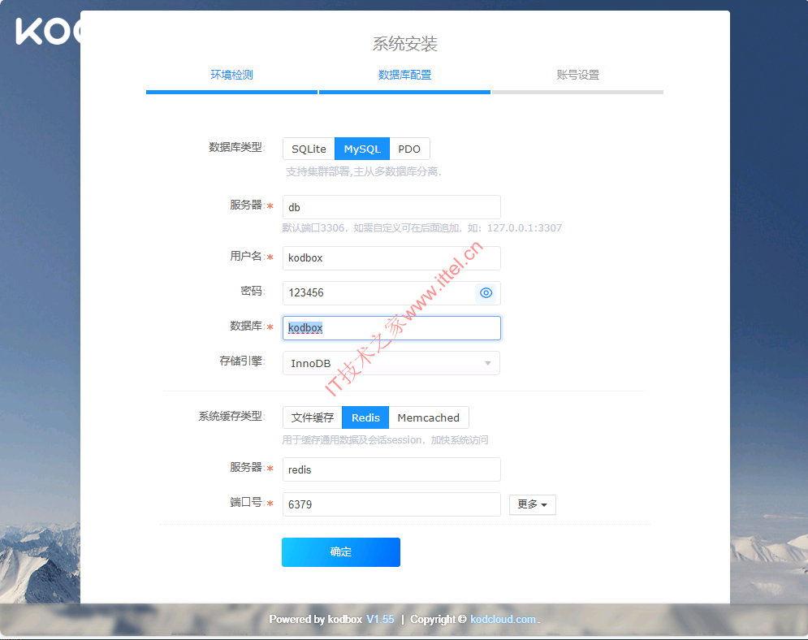Select PDO database type
The image size is (808, 640).
coord(409,149)
